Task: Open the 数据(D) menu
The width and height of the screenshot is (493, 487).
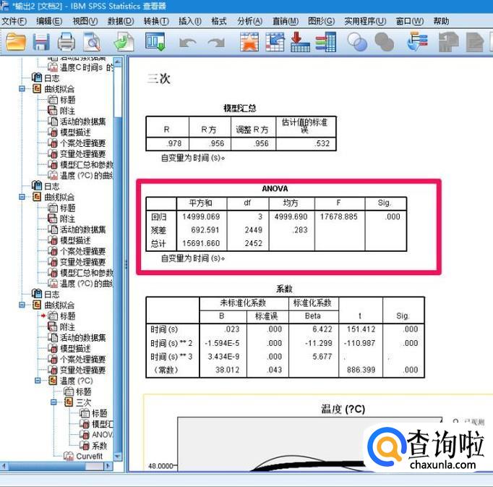Action: point(121,22)
